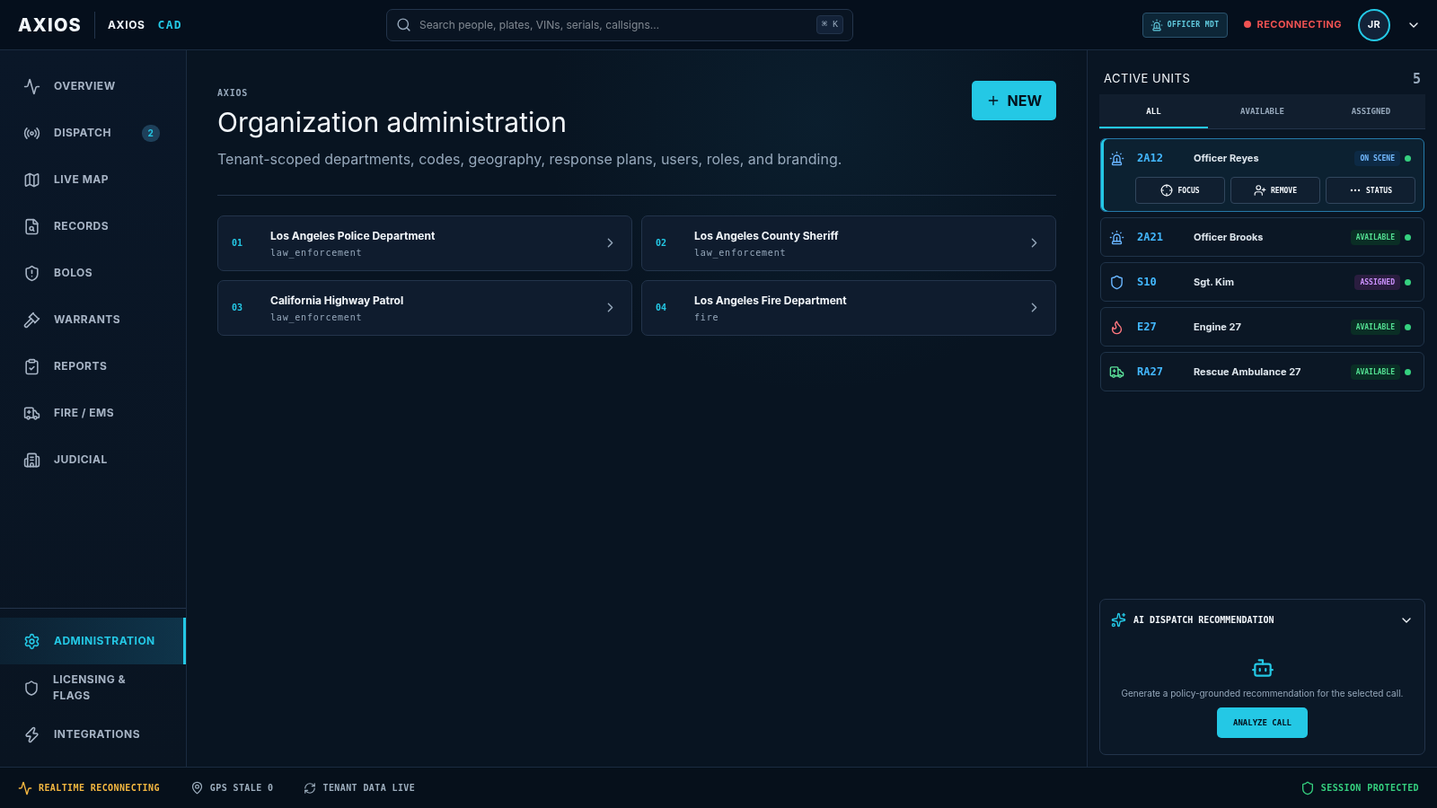Click the robot icon in AI recommendation panel

pyautogui.click(x=1263, y=669)
